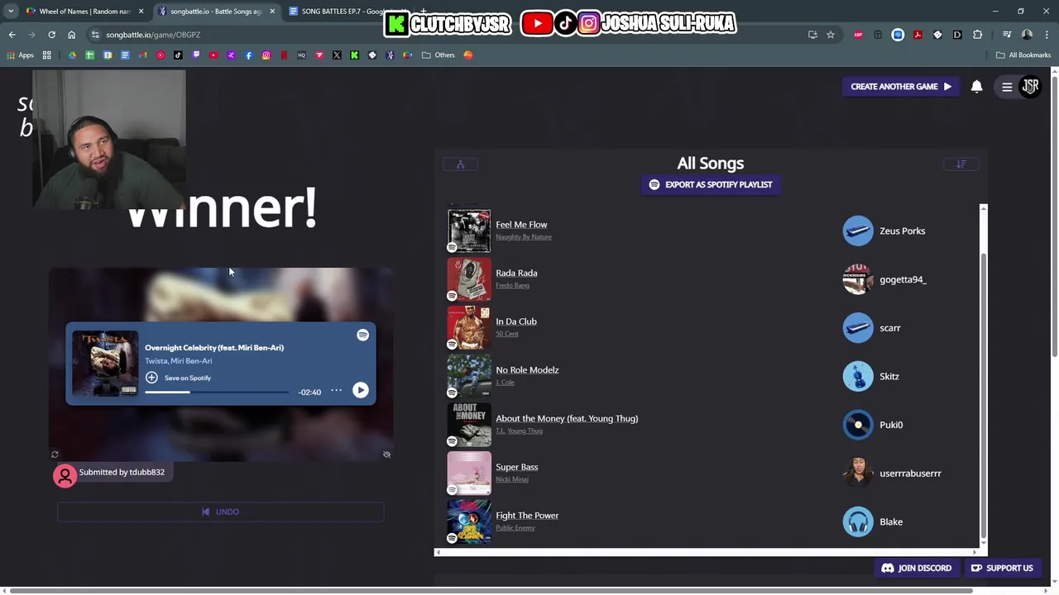The height and width of the screenshot is (595, 1059).
Task: Open the No Role Modelz song
Action: click(x=527, y=370)
